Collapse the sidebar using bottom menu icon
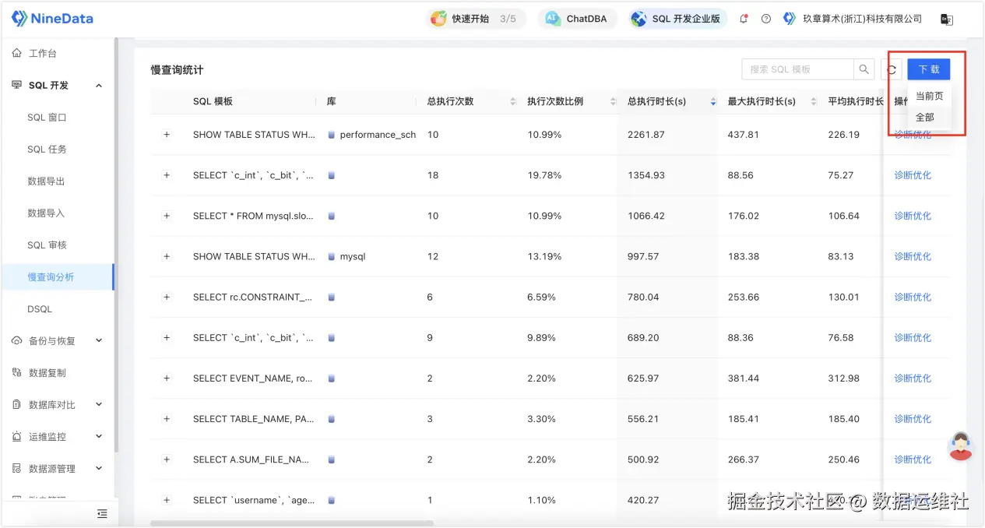 (102, 513)
